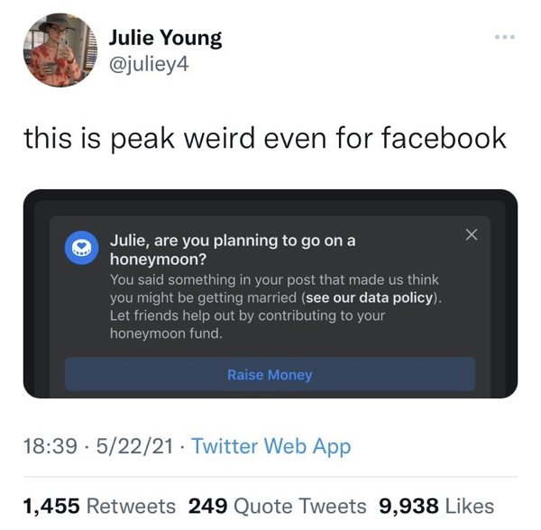Dismiss the honeymoon prompt with X icon
This screenshot has width=541, height=530.
tap(470, 235)
